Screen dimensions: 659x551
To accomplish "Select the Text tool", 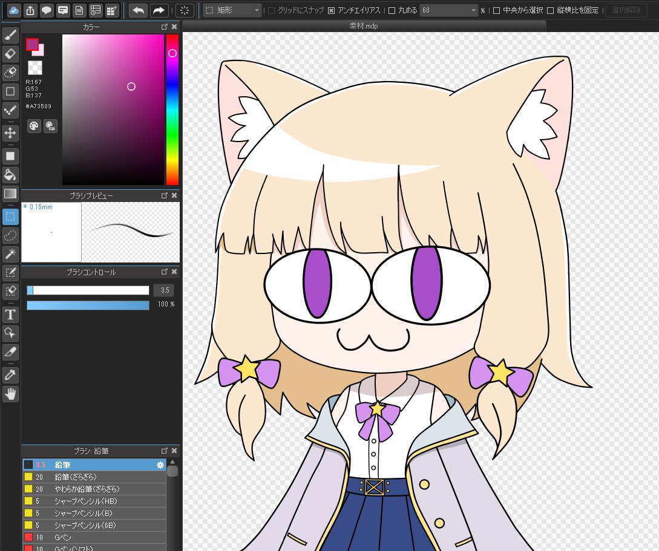I will pyautogui.click(x=10, y=315).
